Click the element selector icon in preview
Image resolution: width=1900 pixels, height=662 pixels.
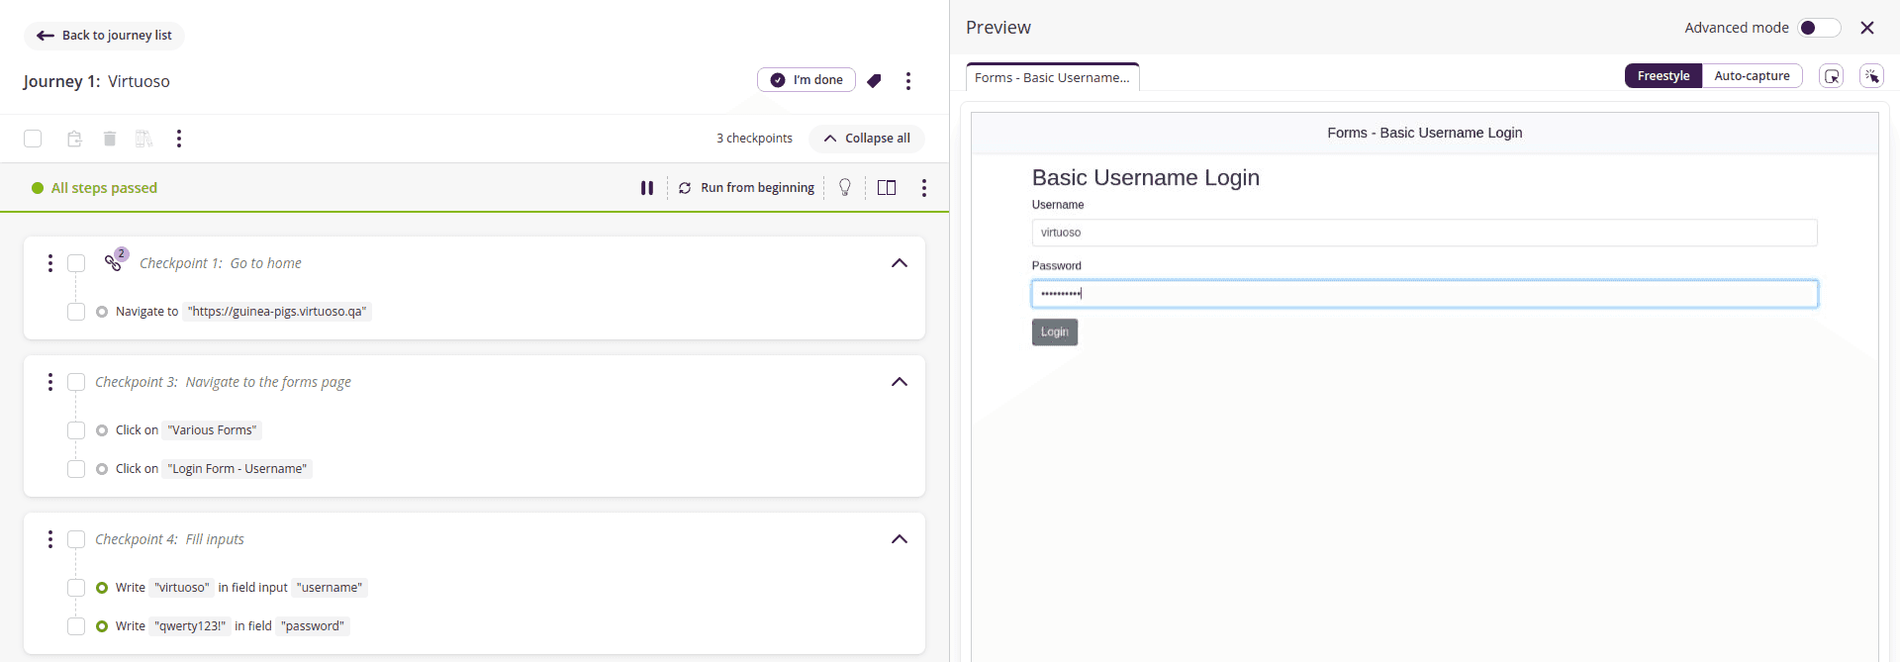click(x=1832, y=76)
